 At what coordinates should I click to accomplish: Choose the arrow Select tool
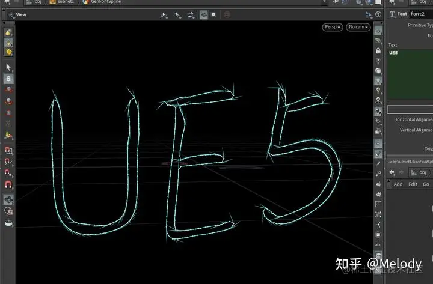[8, 67]
